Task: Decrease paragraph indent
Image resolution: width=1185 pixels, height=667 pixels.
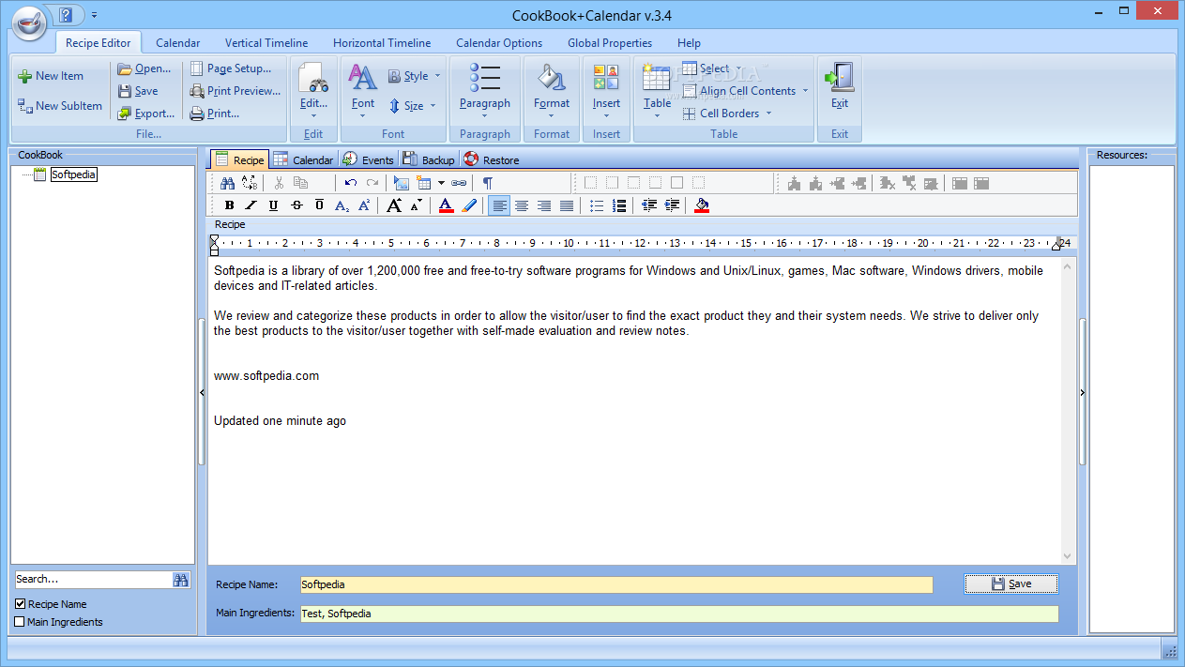Action: coord(649,205)
